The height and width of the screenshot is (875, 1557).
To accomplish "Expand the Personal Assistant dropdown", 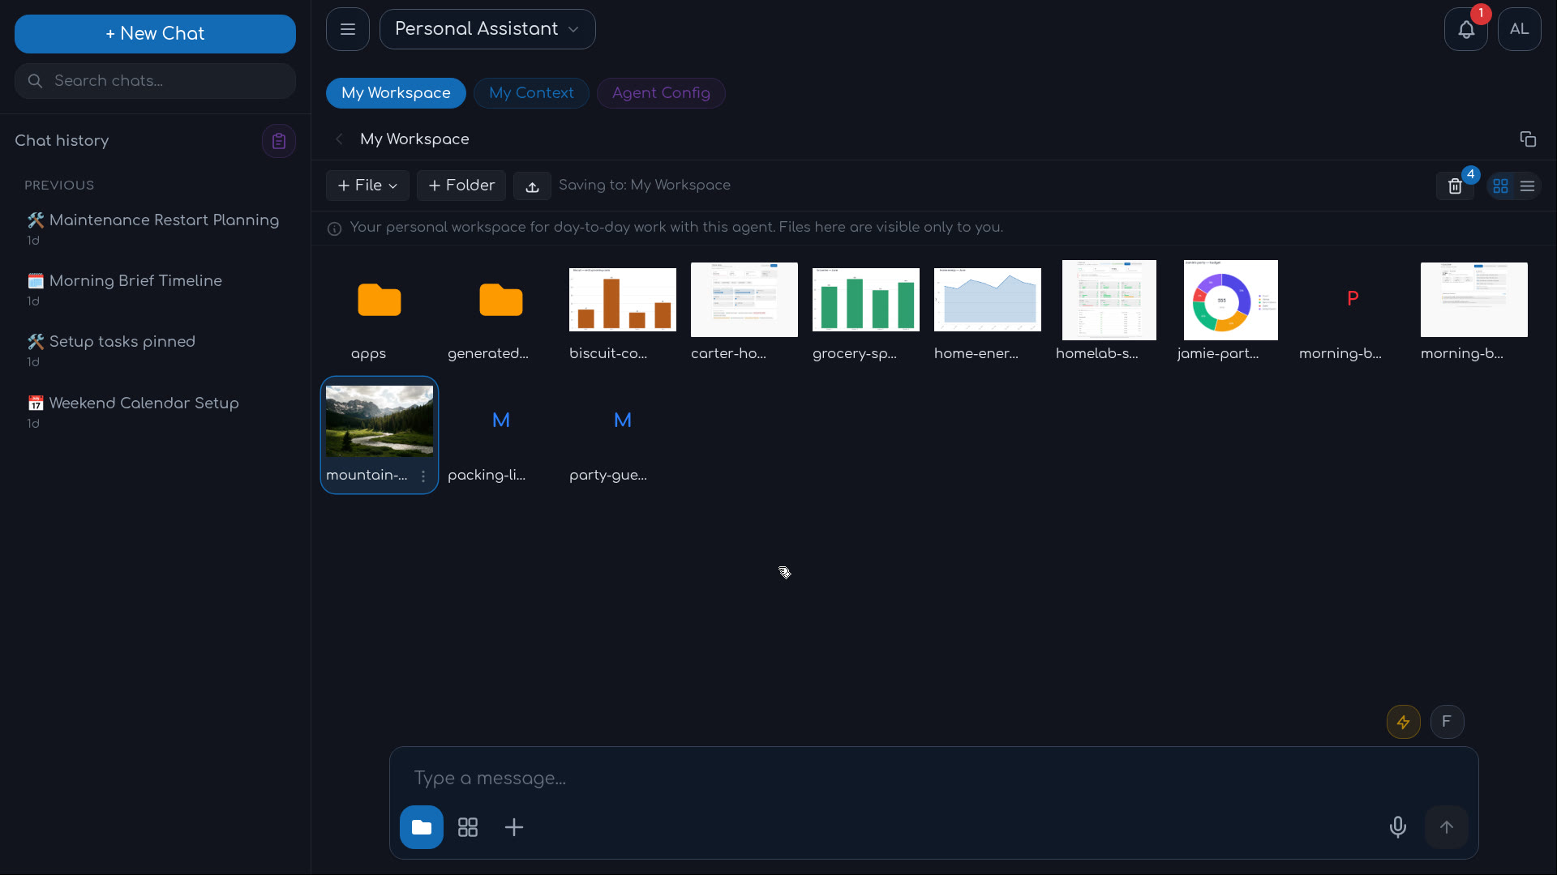I will pyautogui.click(x=487, y=29).
